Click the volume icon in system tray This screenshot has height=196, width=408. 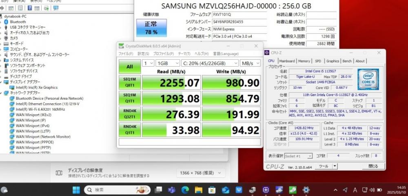pos(372,190)
